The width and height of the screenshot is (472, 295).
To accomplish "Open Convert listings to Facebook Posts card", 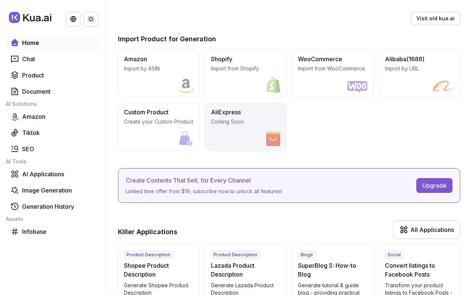I will click(420, 270).
